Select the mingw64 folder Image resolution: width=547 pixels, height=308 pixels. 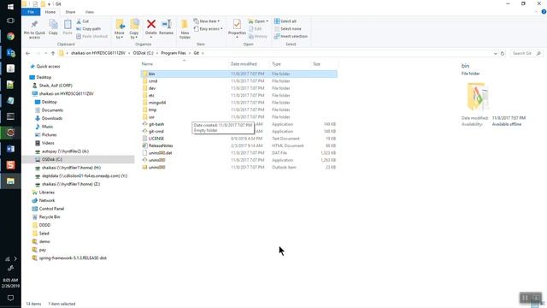click(157, 103)
